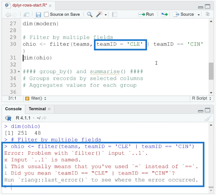
Task: Save the current document with floppy icon
Action: [x=38, y=15]
